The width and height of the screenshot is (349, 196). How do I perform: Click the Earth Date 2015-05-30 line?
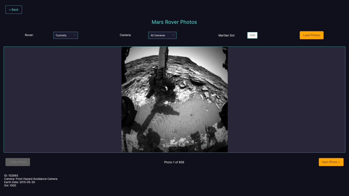[19, 182]
